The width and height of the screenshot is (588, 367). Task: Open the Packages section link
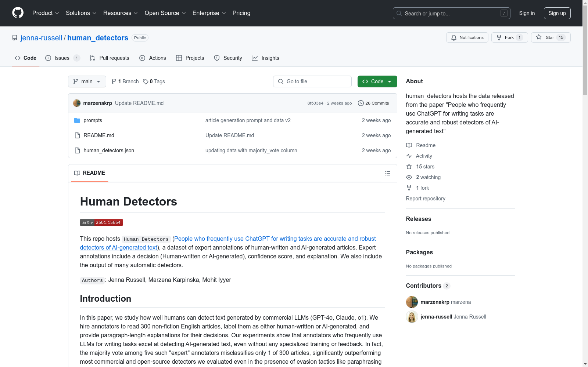419,252
